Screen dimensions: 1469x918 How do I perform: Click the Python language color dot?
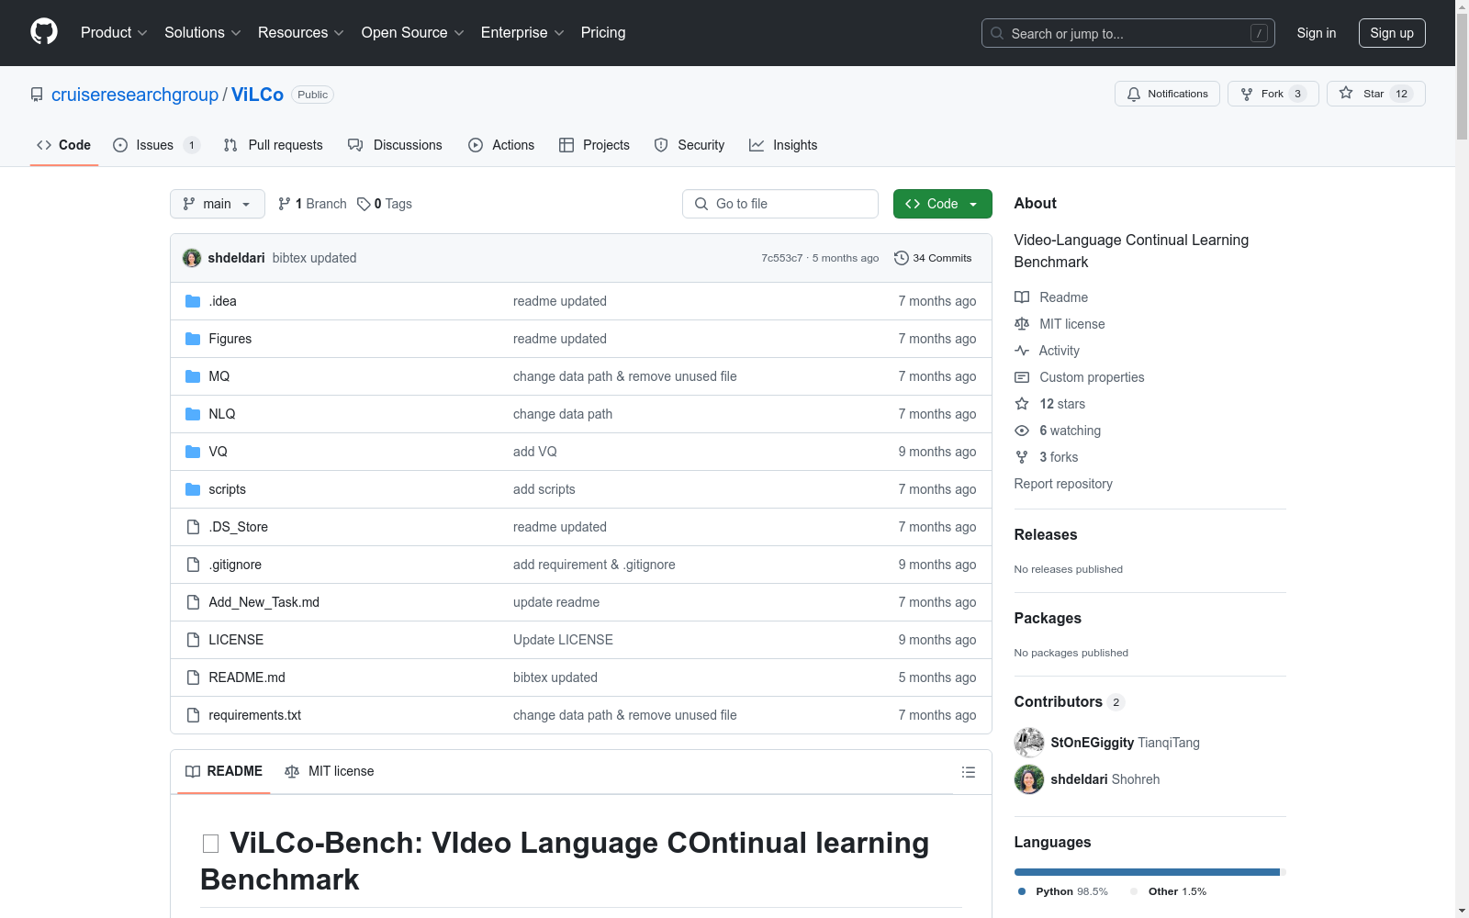coord(1022,891)
